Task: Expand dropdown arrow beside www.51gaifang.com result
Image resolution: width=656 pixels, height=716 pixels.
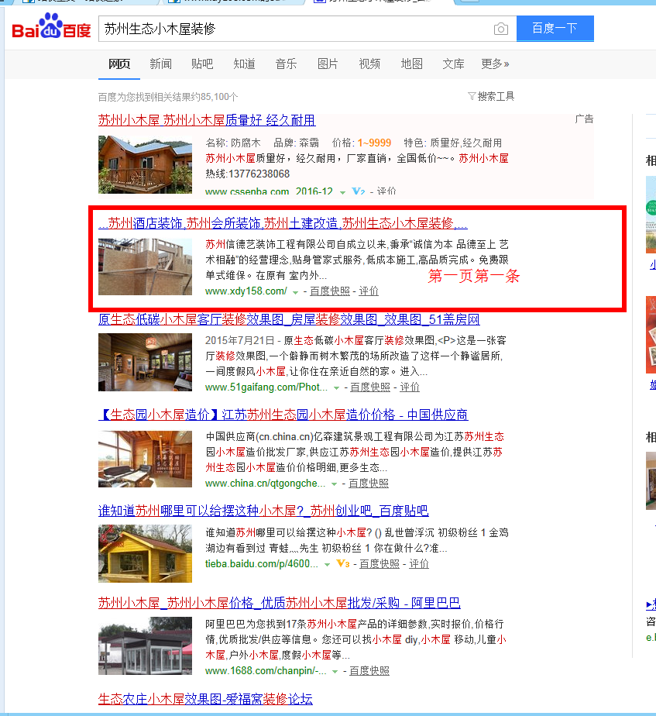Action: click(336, 388)
